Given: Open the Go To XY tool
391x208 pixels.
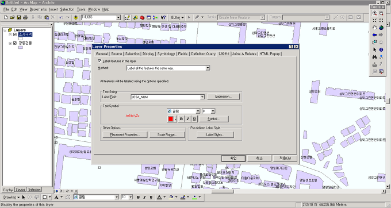Looking at the screenshot, I should click(x=381, y=57).
